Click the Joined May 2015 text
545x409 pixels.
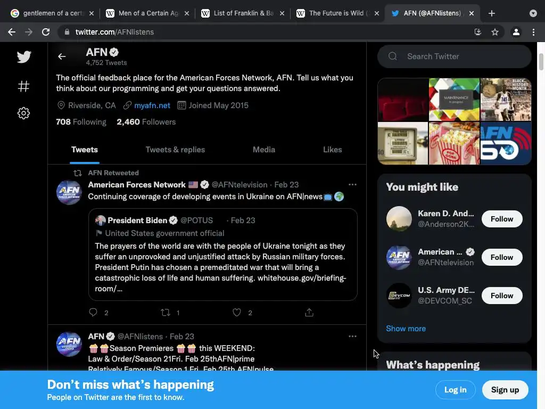[x=218, y=105]
